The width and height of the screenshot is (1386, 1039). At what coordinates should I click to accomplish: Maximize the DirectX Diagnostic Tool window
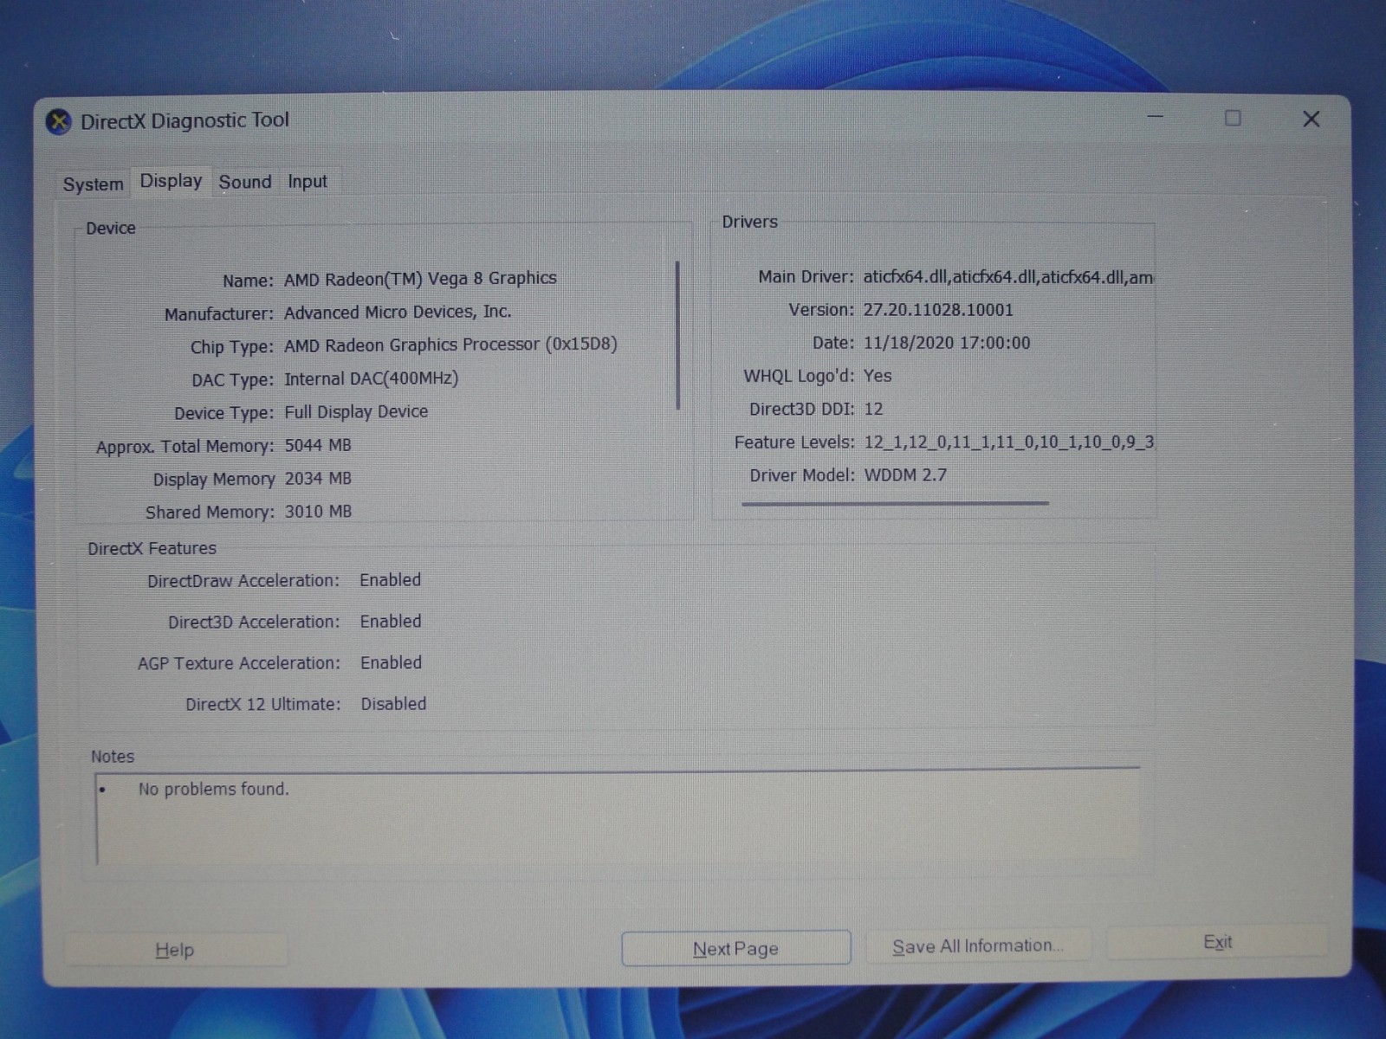pyautogui.click(x=1233, y=118)
